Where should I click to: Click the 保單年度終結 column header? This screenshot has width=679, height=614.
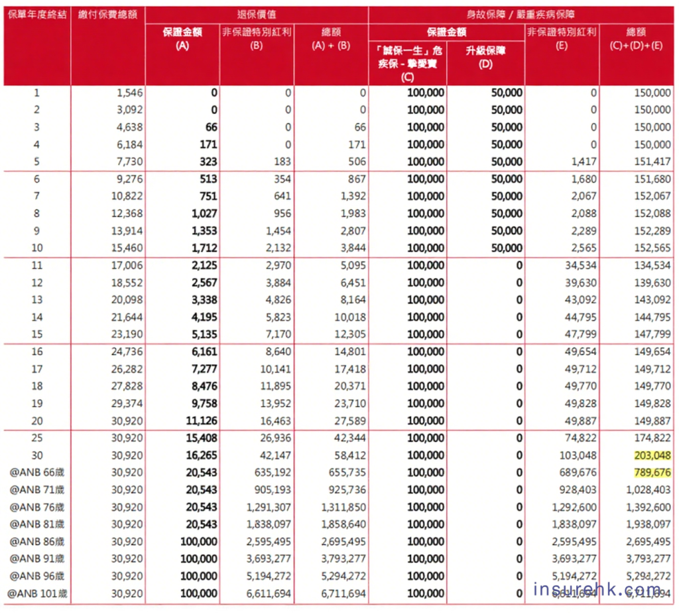point(37,15)
